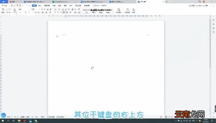
Task: Click the text highlight color icon
Action: [43, 12]
